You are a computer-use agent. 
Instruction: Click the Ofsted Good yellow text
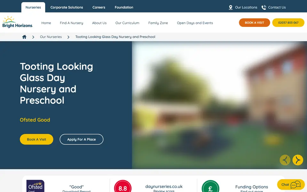(x=35, y=120)
